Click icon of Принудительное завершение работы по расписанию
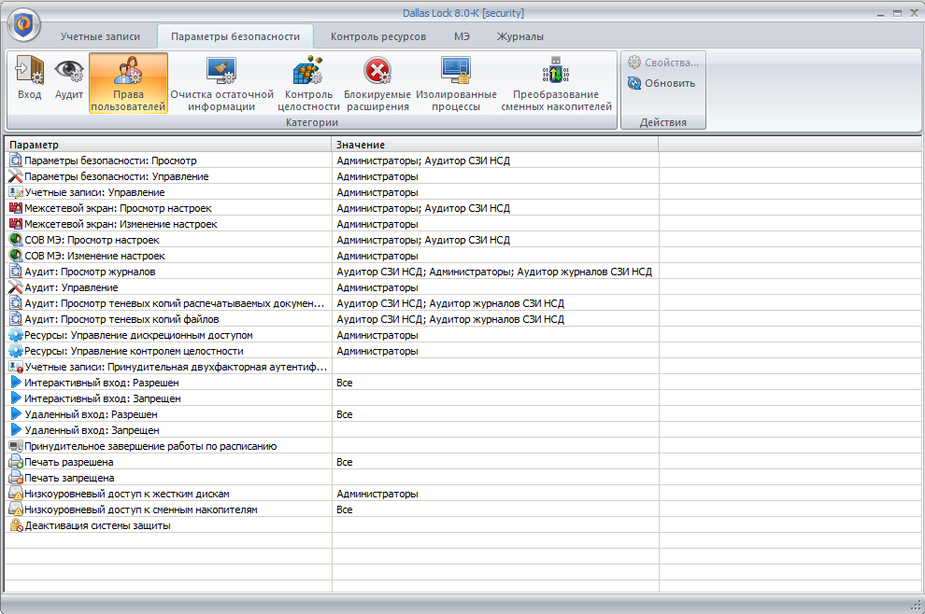The width and height of the screenshot is (925, 614). (x=16, y=446)
